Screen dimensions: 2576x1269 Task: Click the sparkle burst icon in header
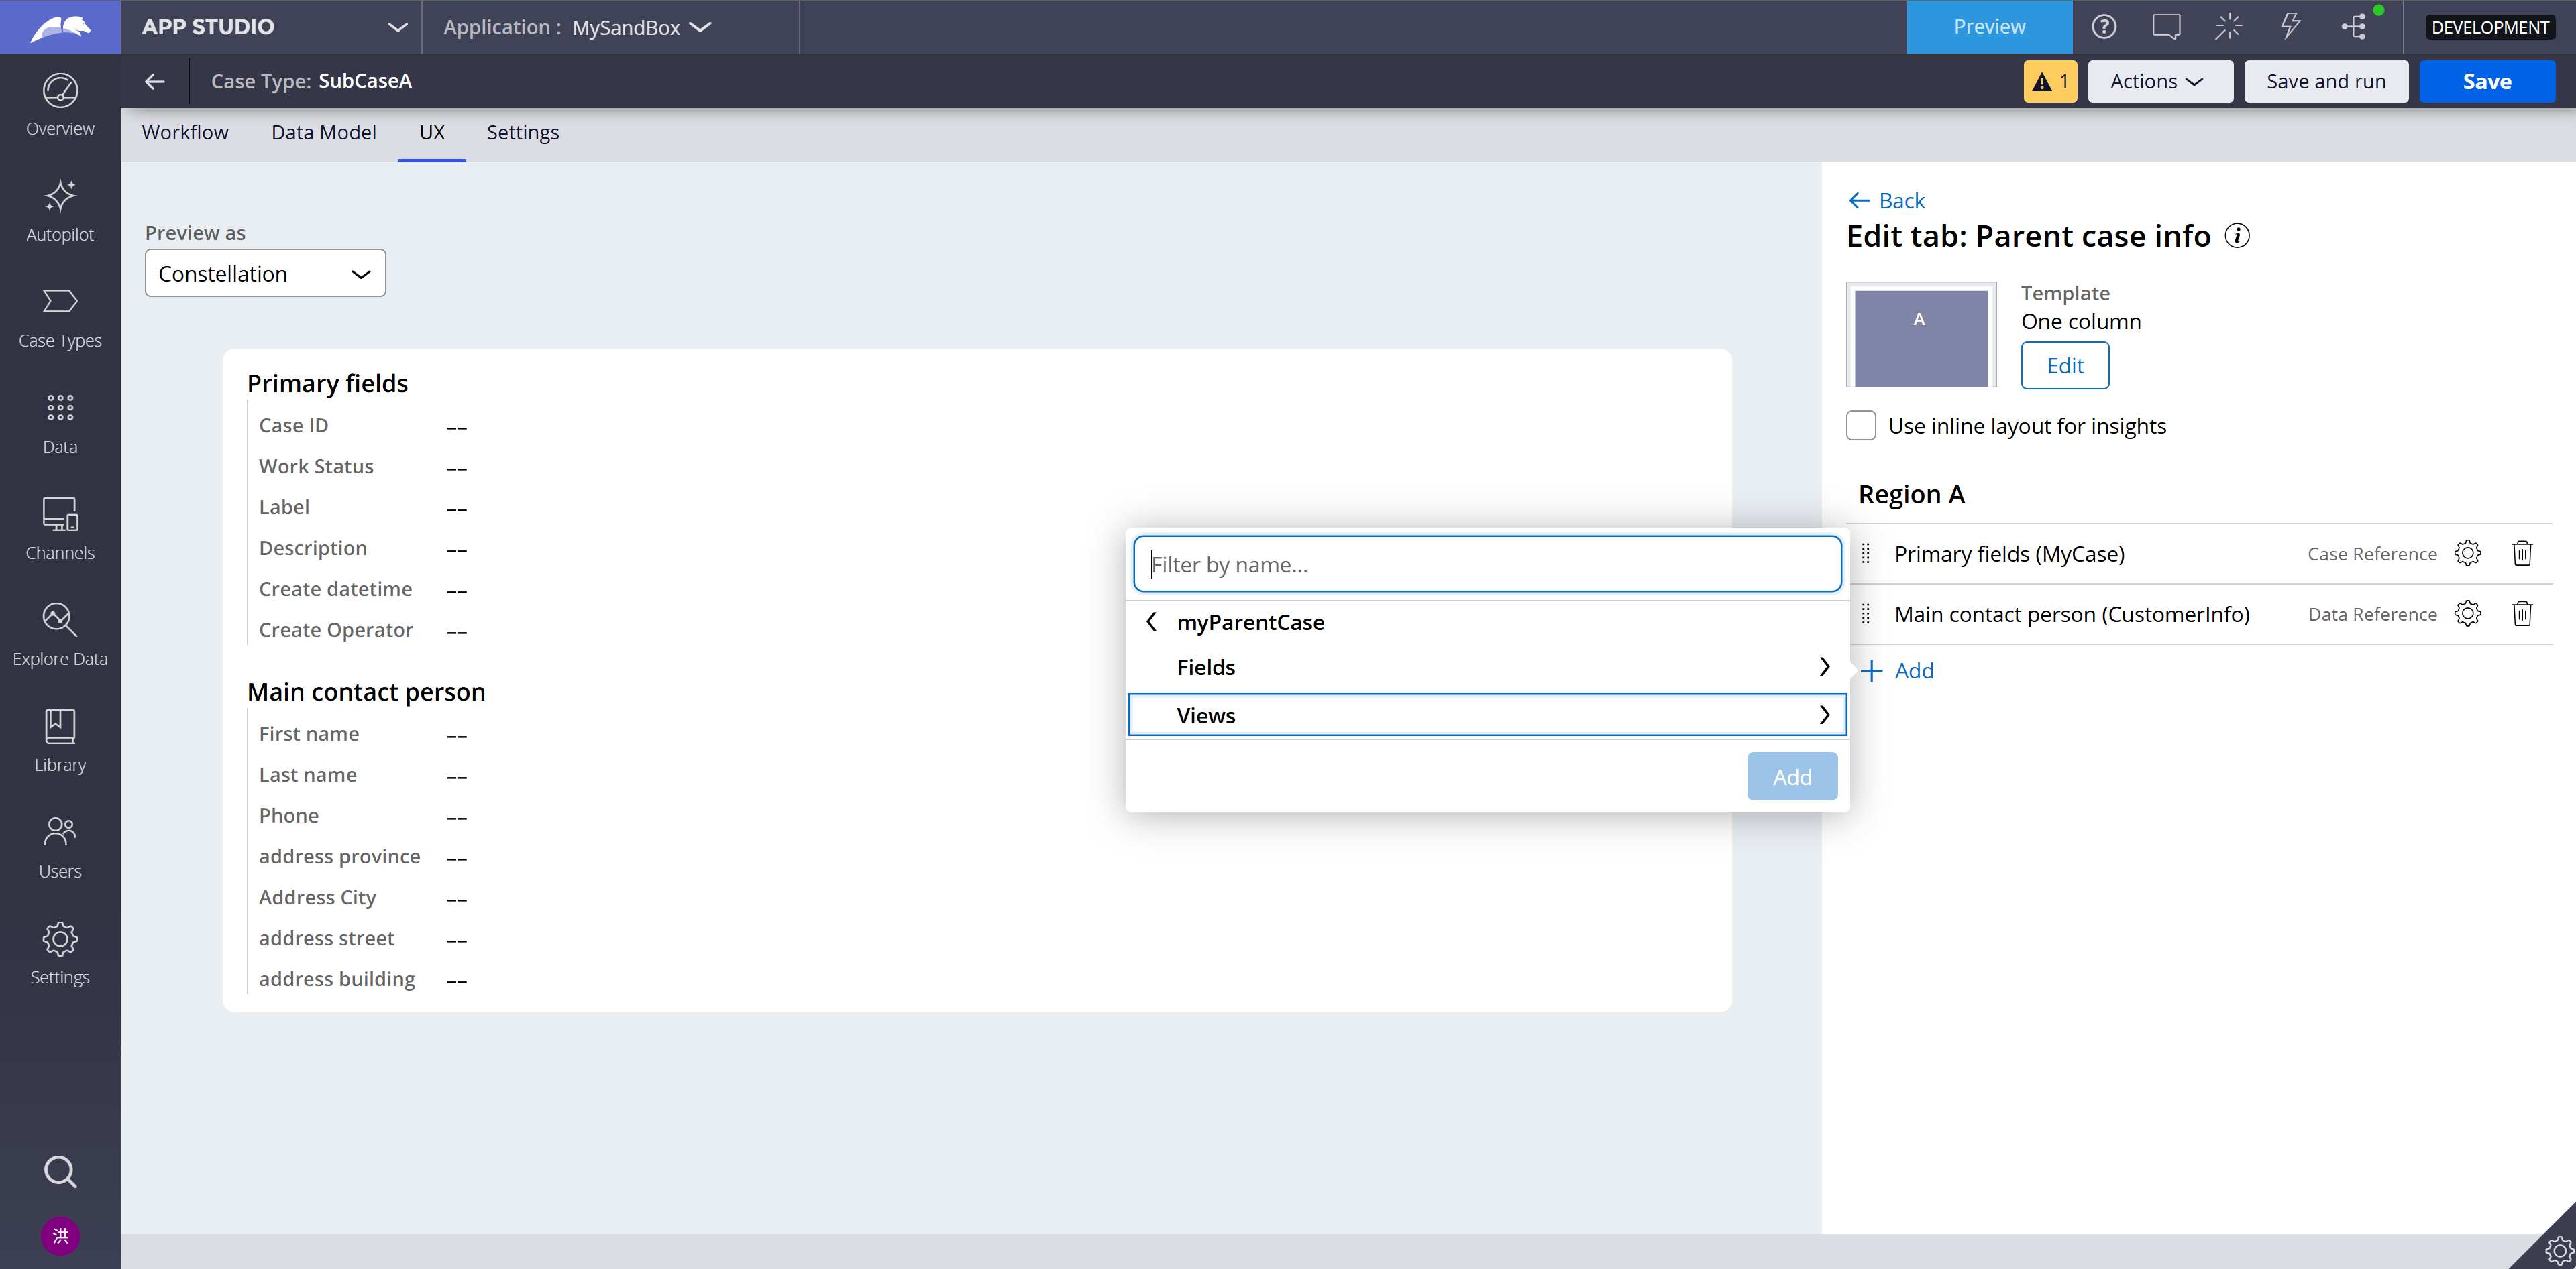pyautogui.click(x=2228, y=27)
